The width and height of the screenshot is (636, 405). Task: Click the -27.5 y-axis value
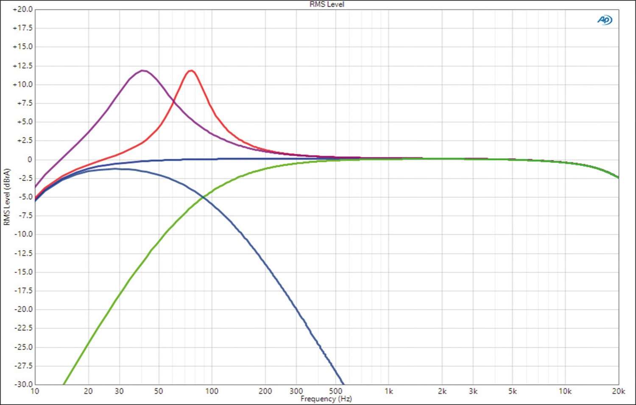[x=23, y=366]
